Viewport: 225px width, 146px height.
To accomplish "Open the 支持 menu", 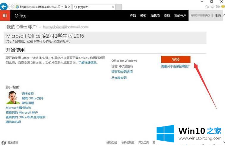I will 167,15.
